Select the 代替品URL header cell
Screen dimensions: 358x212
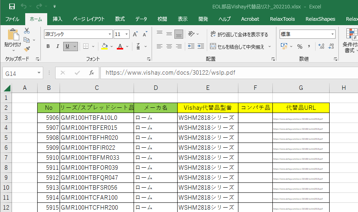(301, 107)
